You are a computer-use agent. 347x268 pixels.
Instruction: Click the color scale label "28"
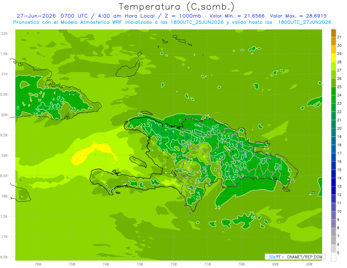[339, 62]
